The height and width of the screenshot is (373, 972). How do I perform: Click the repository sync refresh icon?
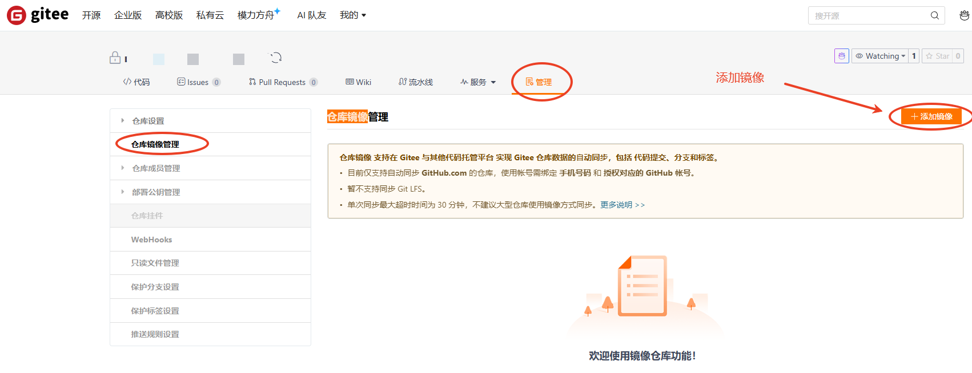click(276, 58)
